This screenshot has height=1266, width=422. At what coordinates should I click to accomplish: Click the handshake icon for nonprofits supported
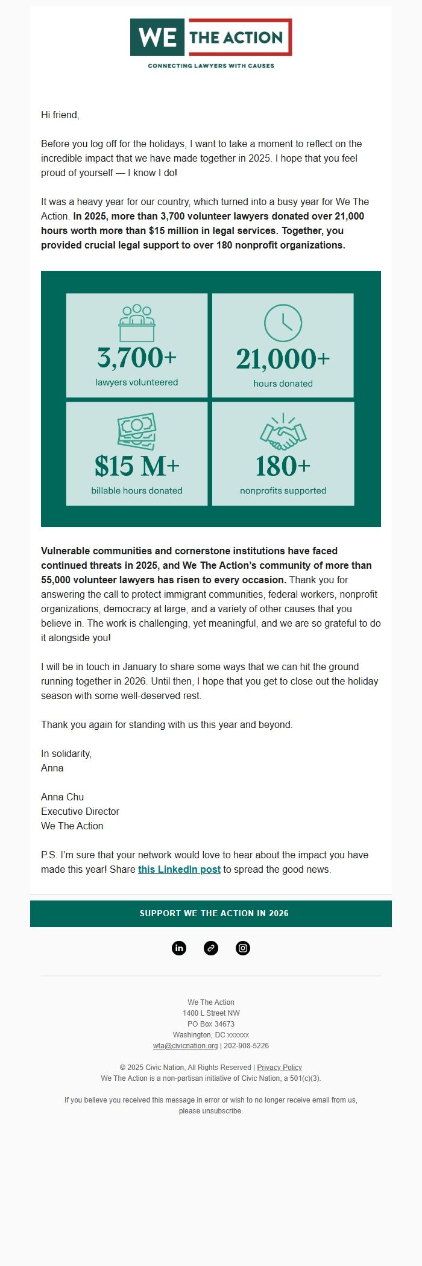(283, 429)
